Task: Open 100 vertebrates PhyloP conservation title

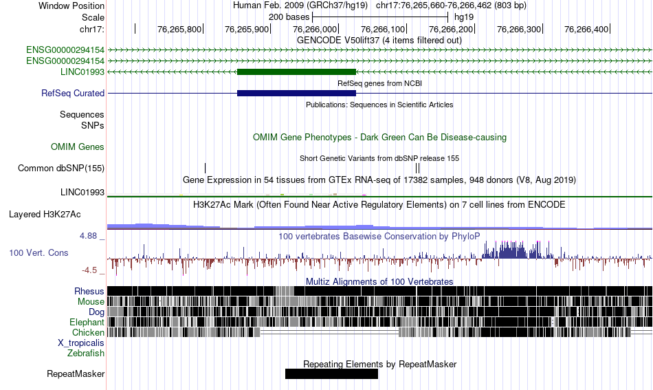Action: 379,236
